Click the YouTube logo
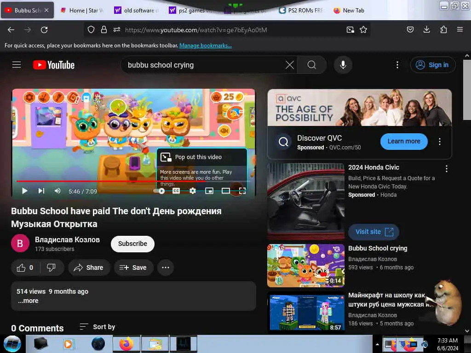This screenshot has height=353, width=471. [54, 65]
